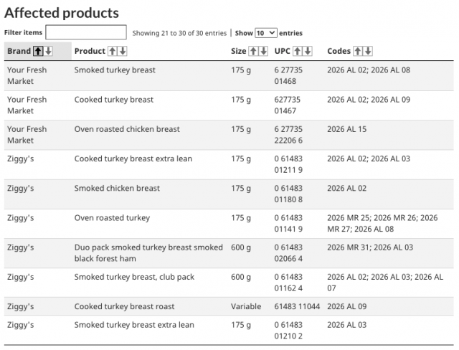The image size is (459, 350).
Task: Select the Smoked chicken breast product cell
Action: click(x=117, y=188)
